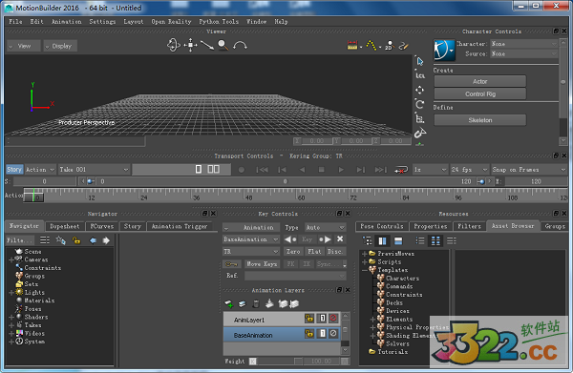Open the viewer Display dropdown
573x373 pixels.
point(60,46)
